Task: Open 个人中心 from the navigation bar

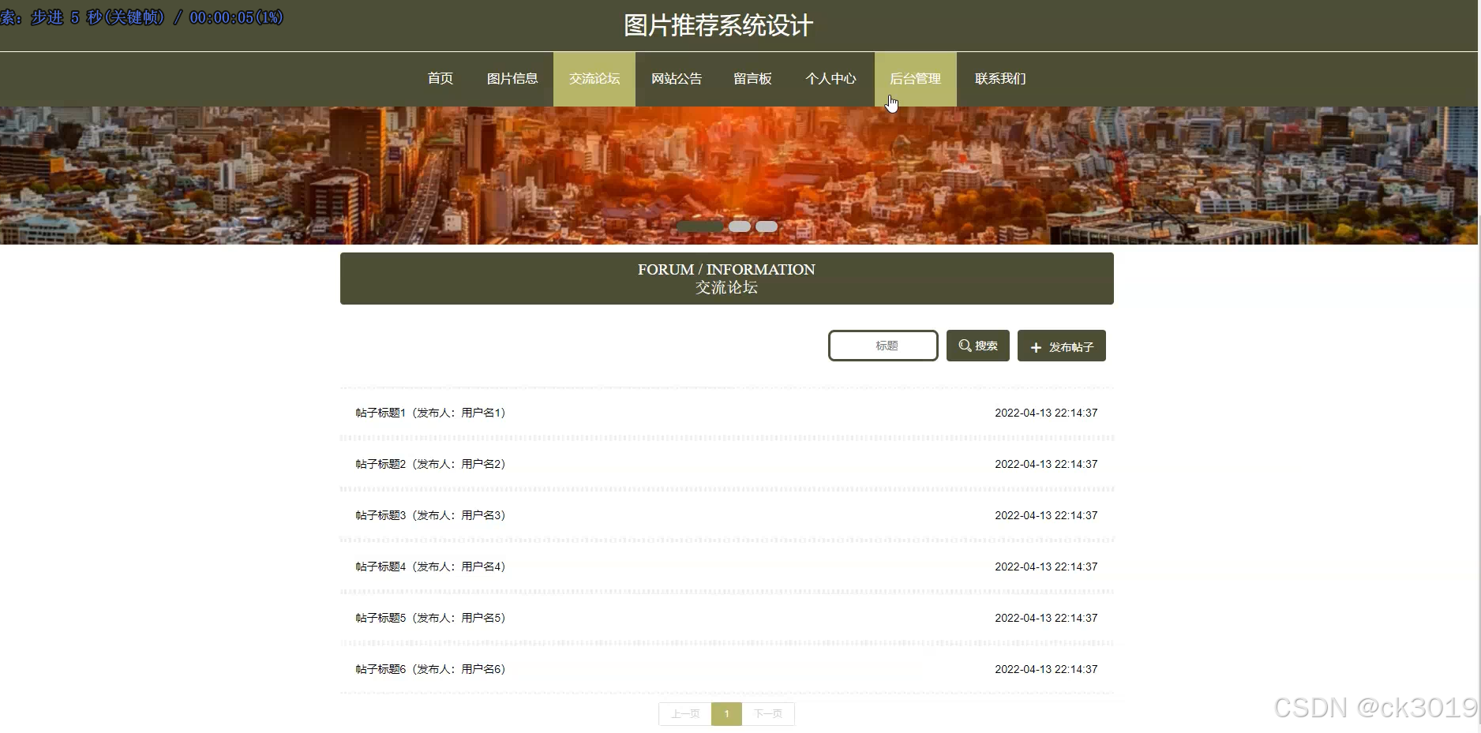Action: [x=830, y=78]
